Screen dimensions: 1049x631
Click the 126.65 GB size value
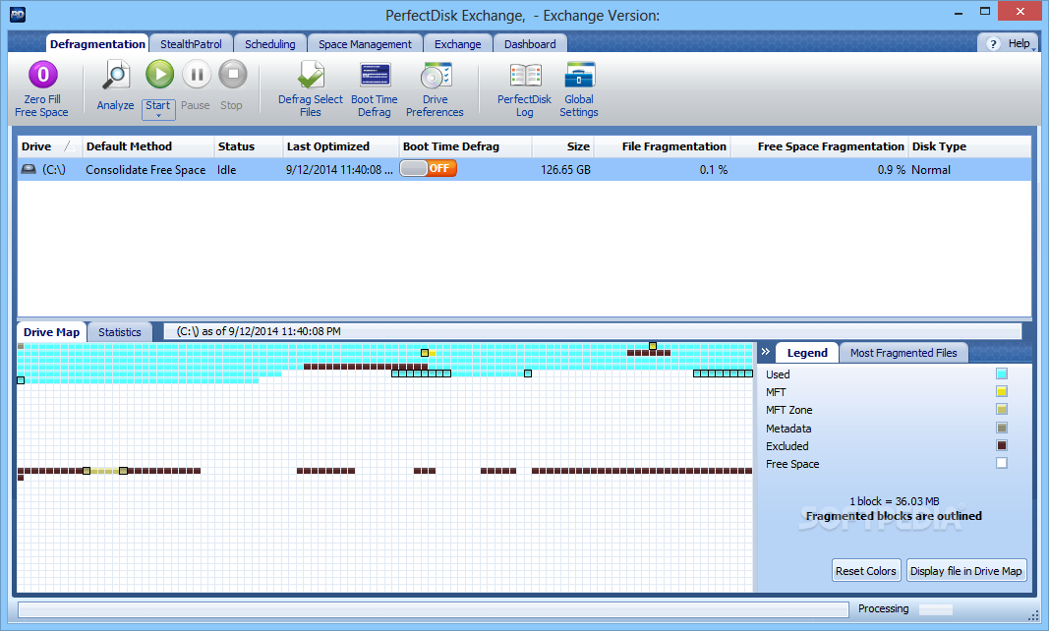pos(565,170)
